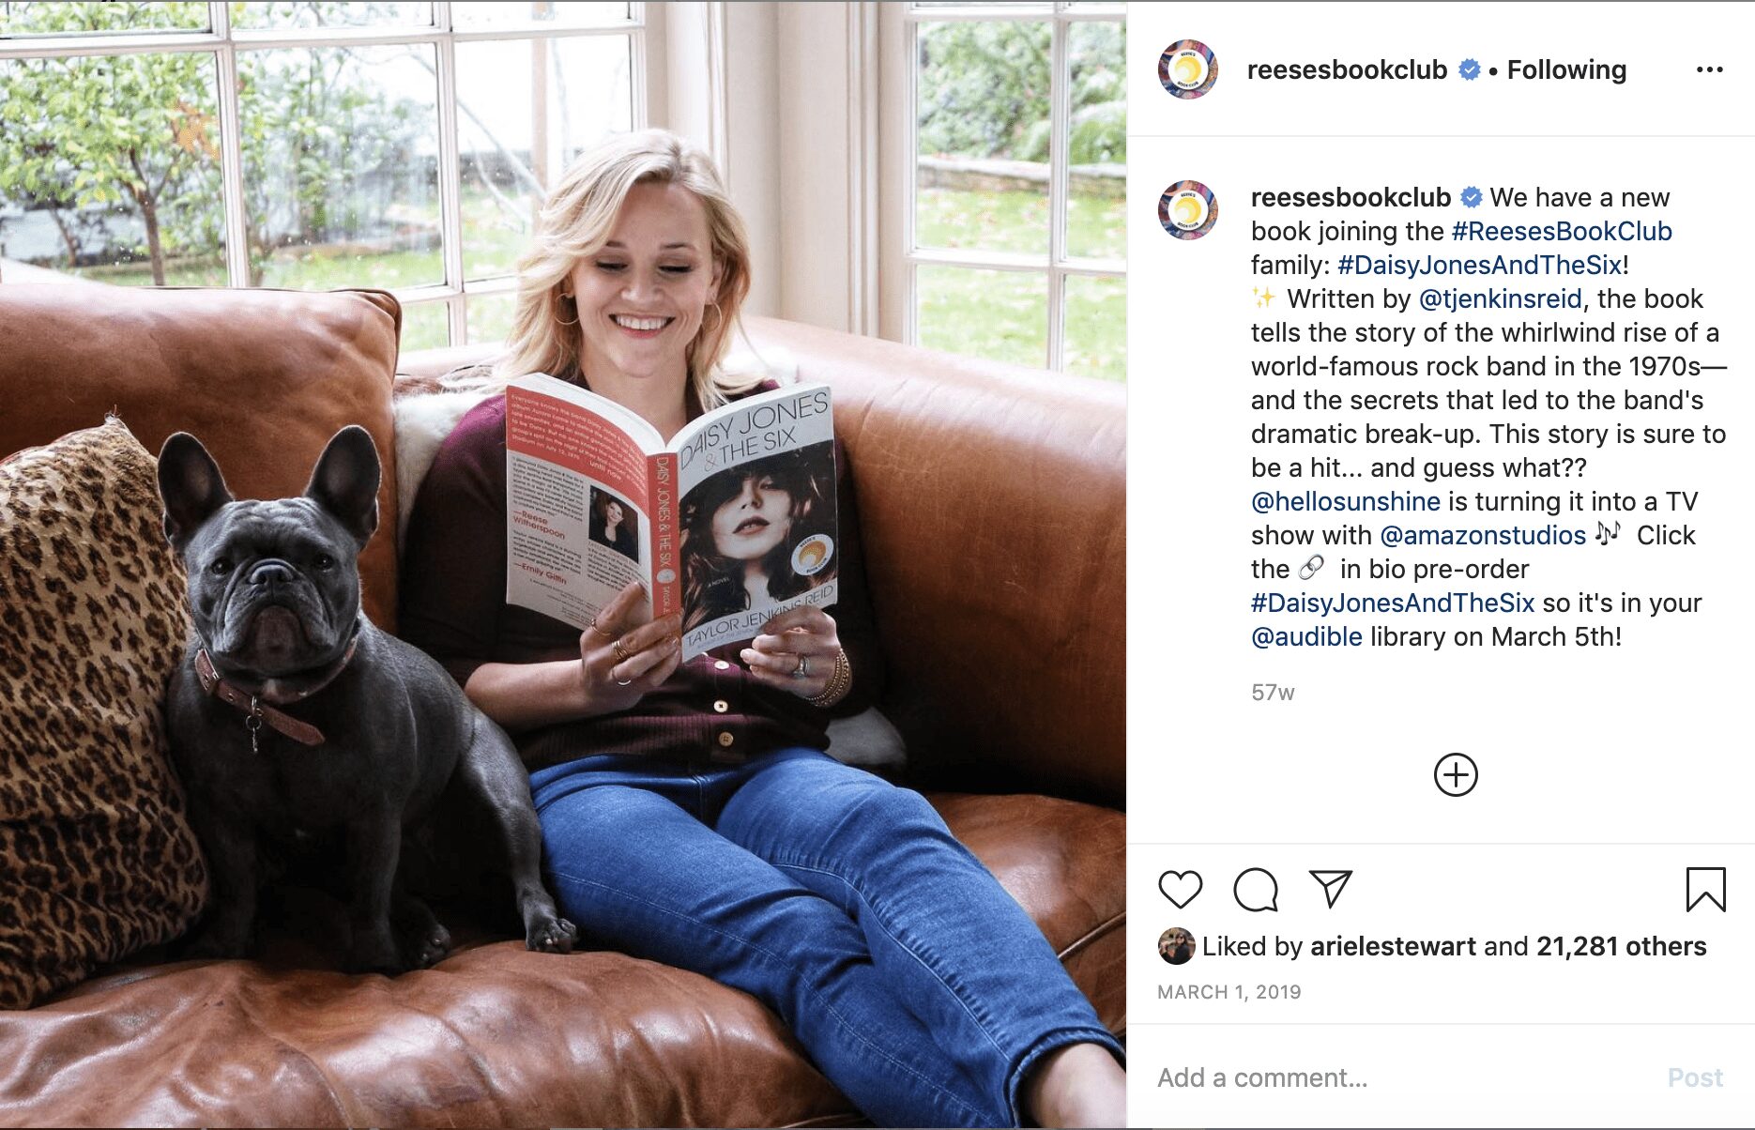Load more comments with the plus circle
This screenshot has height=1130, width=1755.
pos(1456,774)
